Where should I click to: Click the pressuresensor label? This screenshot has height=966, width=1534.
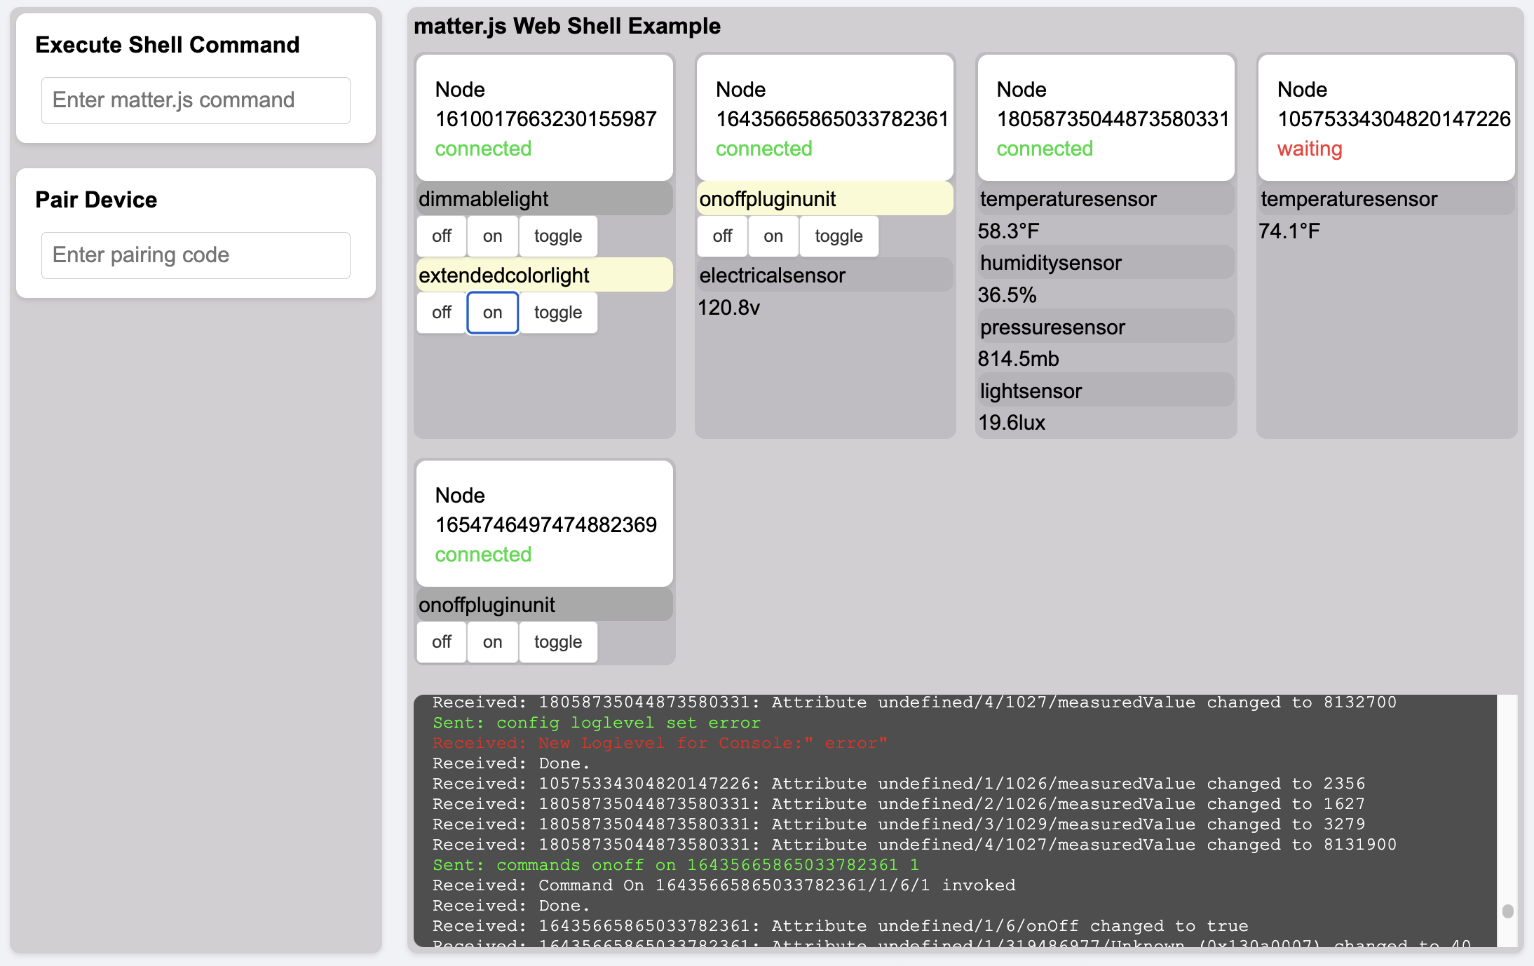pyautogui.click(x=1106, y=327)
